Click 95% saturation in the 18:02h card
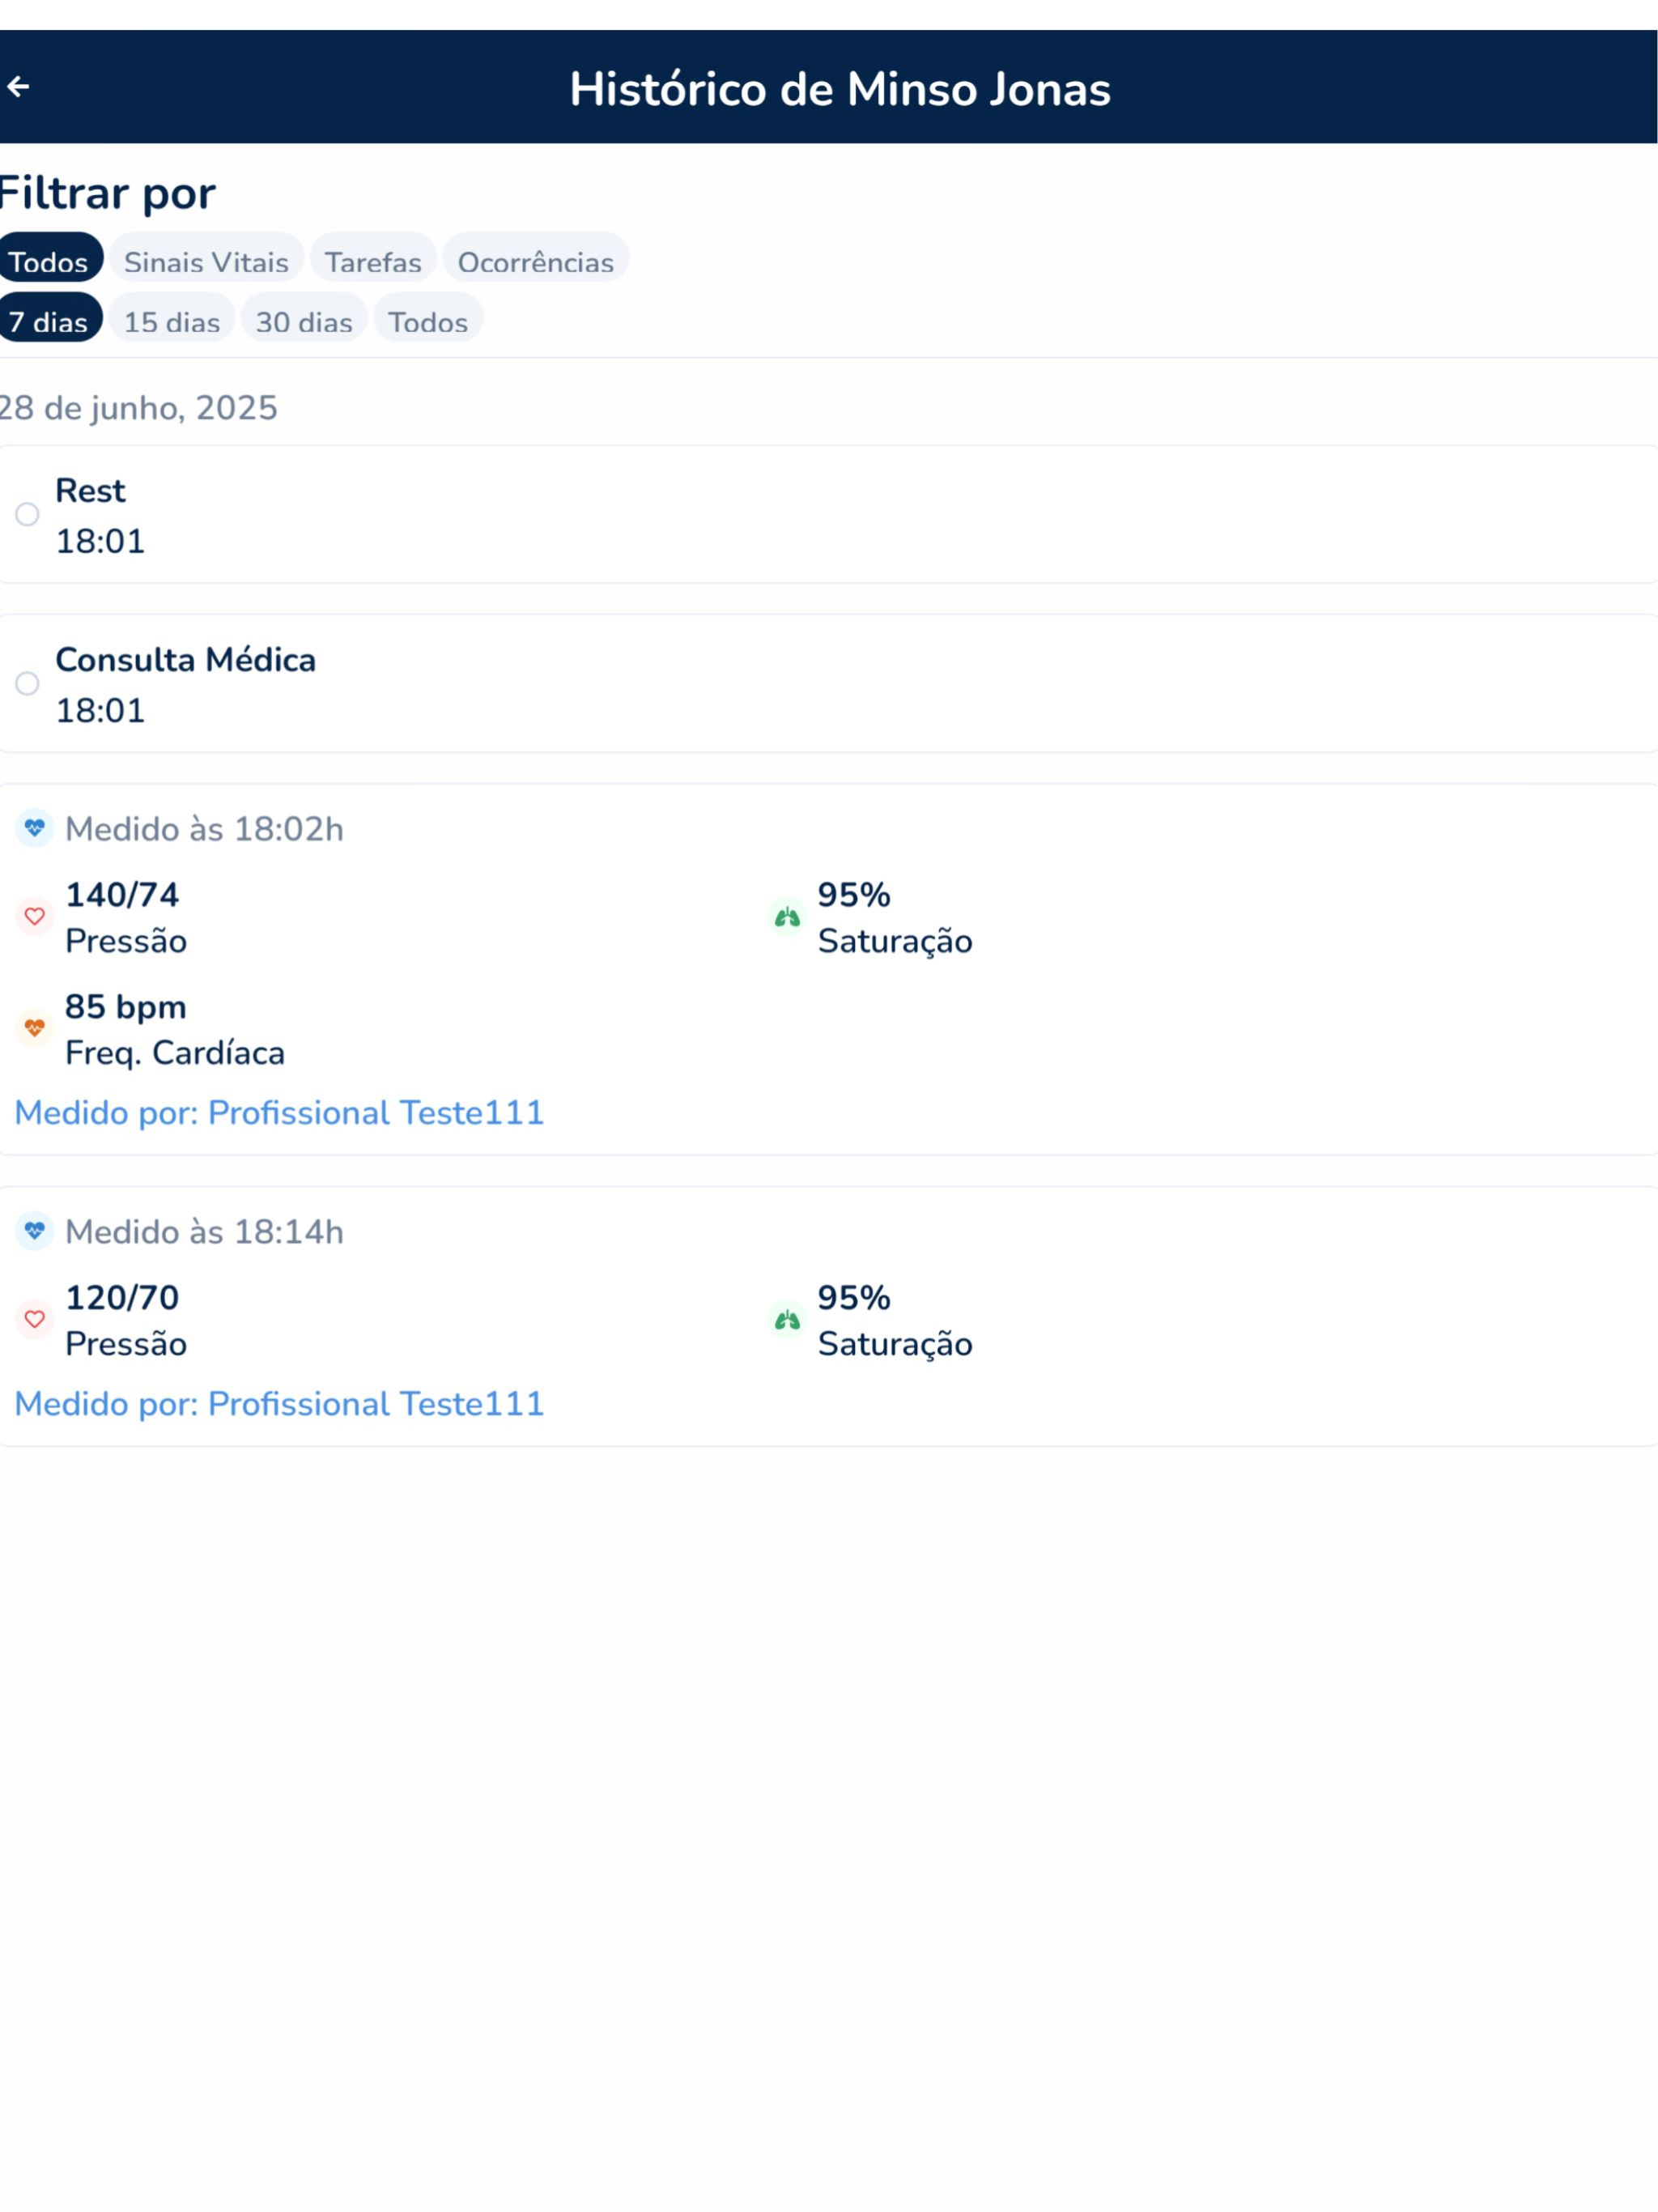 click(854, 894)
